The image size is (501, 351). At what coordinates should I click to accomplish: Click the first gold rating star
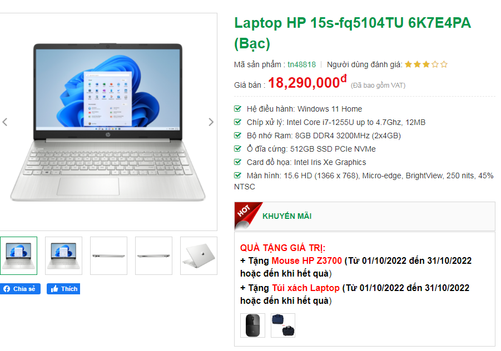(x=408, y=64)
